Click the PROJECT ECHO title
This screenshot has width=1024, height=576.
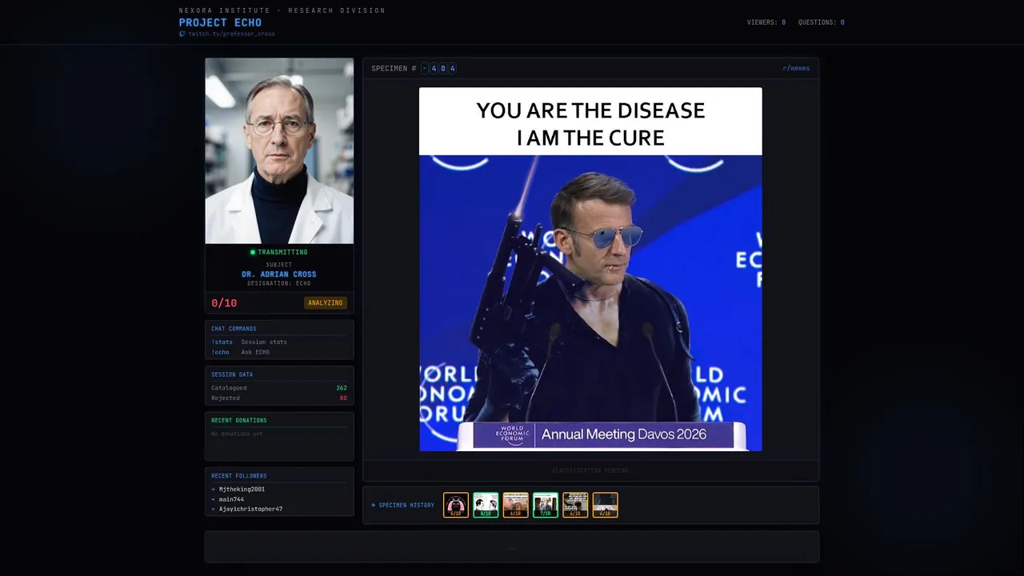[x=220, y=22]
